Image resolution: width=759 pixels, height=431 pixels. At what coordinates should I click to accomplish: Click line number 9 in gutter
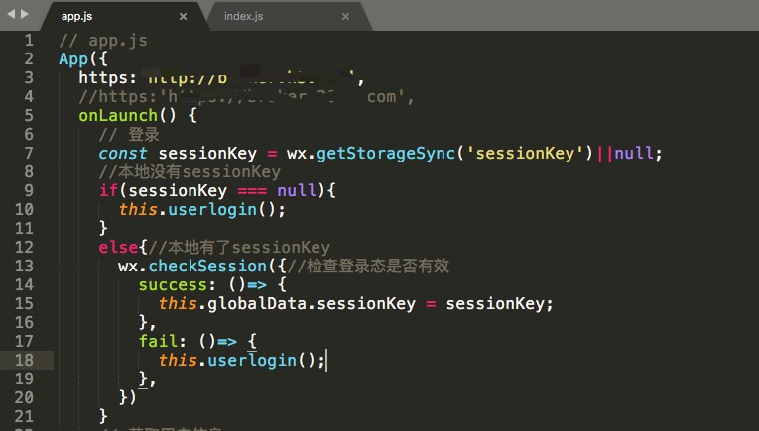click(29, 191)
